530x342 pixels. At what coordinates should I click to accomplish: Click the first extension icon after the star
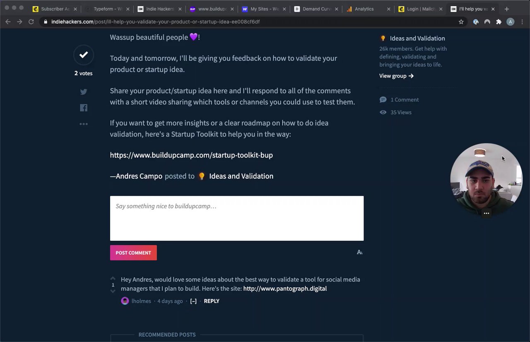[x=476, y=22]
